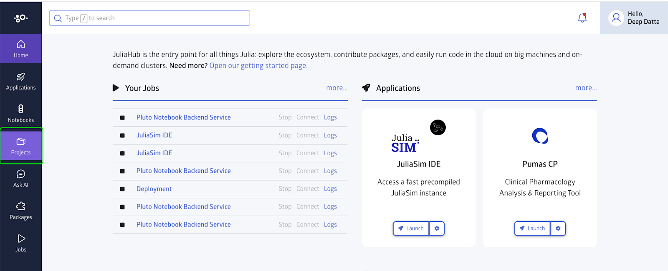Go to Home in the sidebar

click(x=21, y=49)
